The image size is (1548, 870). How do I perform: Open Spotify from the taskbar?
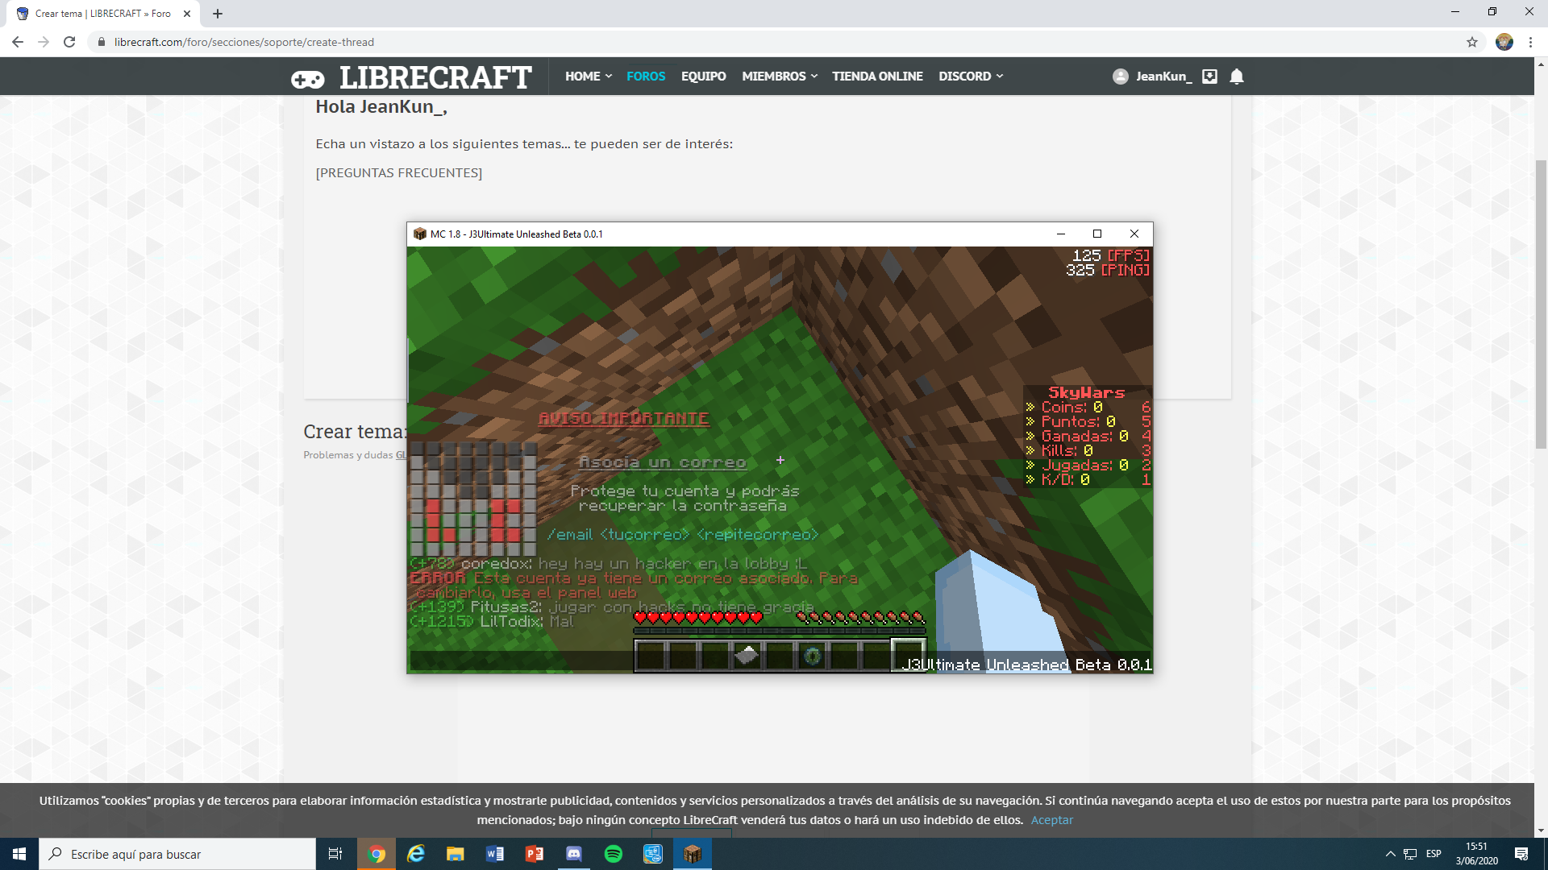pos(613,854)
